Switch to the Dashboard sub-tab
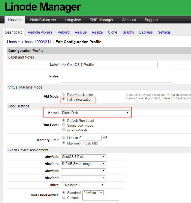 point(14,32)
